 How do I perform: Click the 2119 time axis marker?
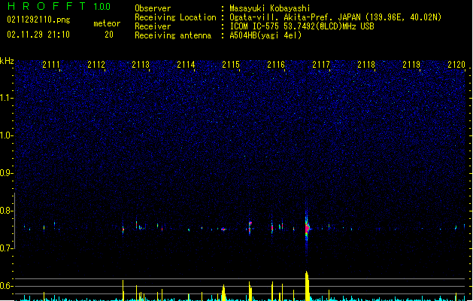(x=411, y=65)
